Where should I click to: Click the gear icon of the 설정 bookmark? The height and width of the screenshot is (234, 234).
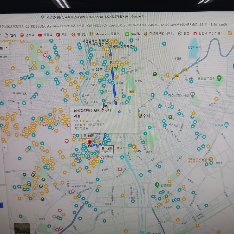pyautogui.click(x=180, y=34)
